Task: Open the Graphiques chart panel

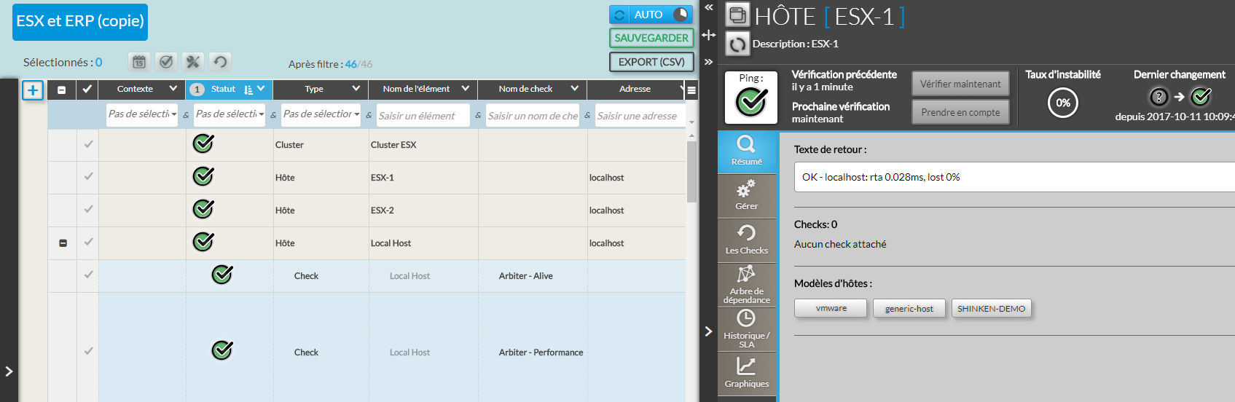Action: [x=746, y=372]
